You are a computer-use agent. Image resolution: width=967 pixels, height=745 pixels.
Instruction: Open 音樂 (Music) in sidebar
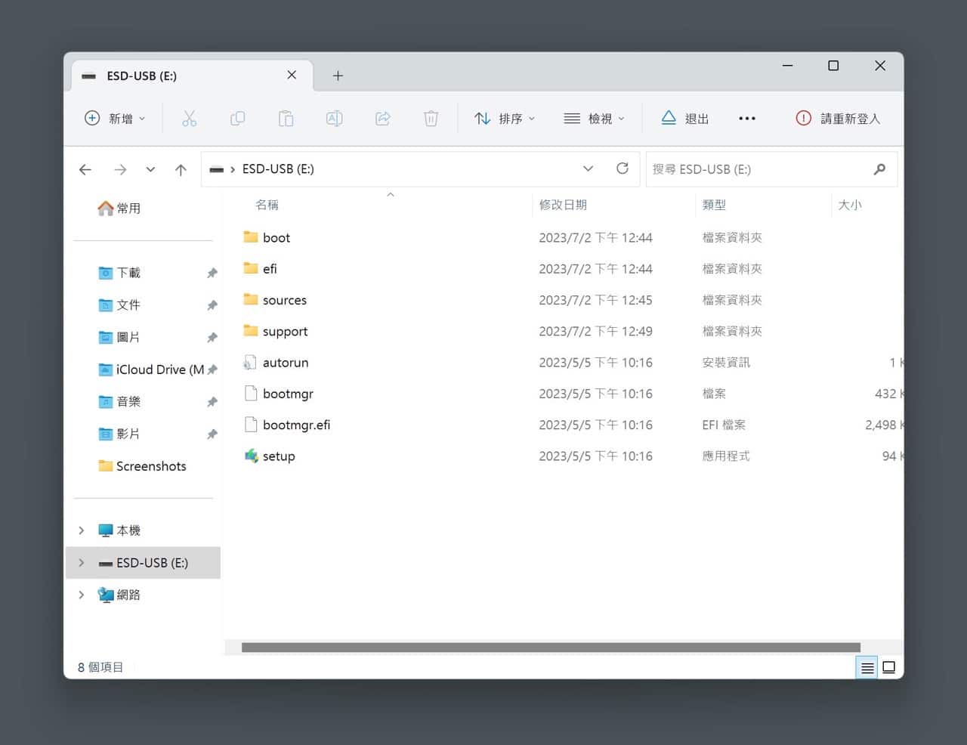[119, 401]
